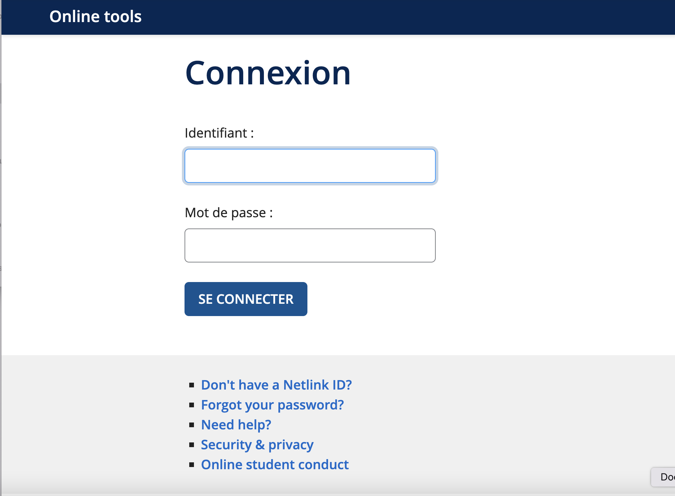
Task: Click the "Identifiant :" field label
Action: pyautogui.click(x=219, y=133)
